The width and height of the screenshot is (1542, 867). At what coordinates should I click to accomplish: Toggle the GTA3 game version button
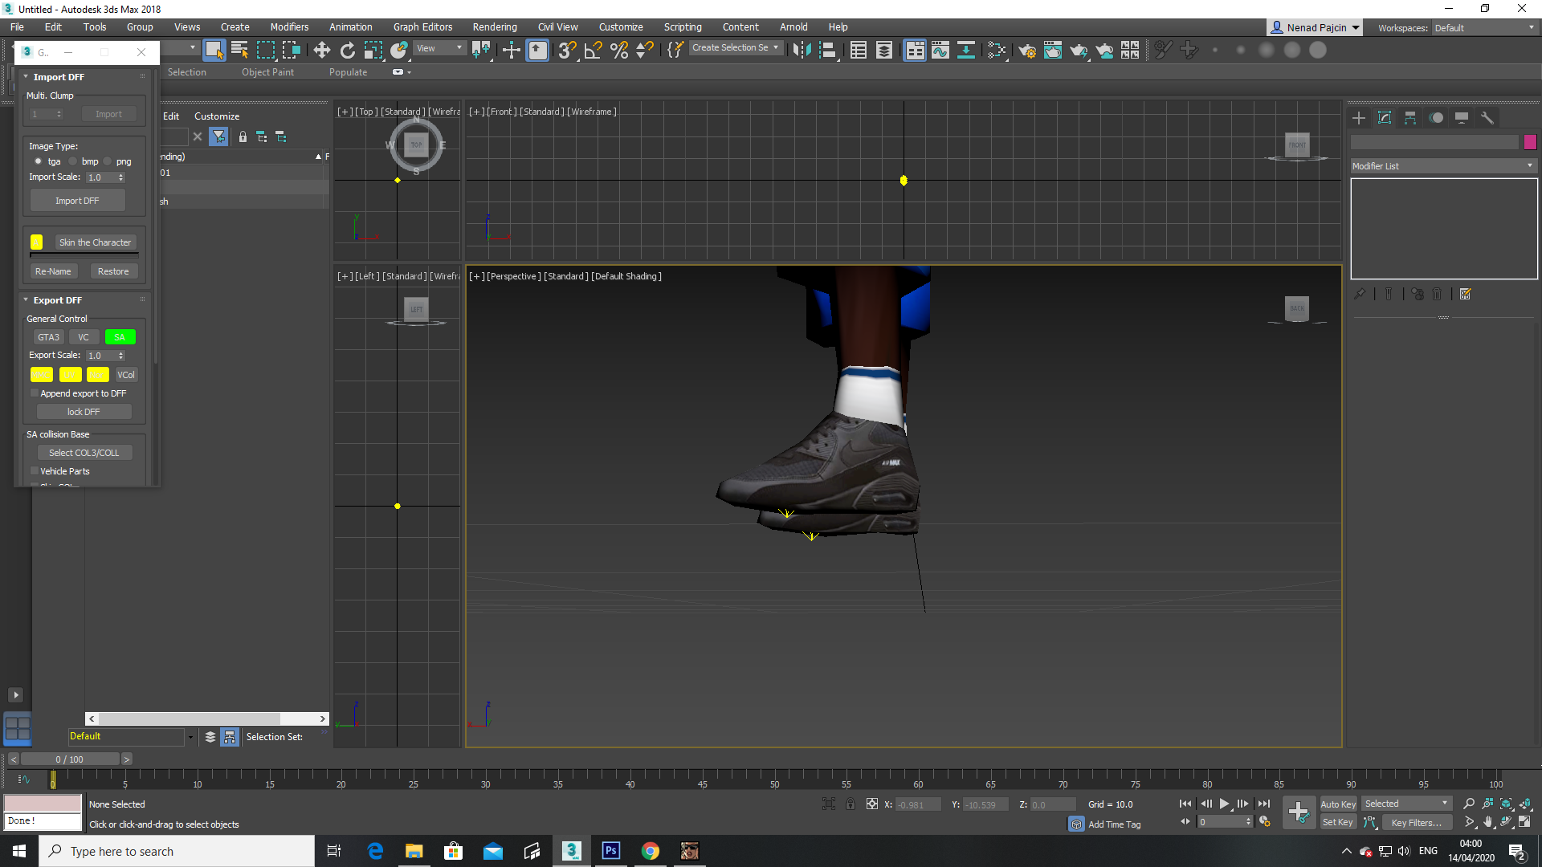tap(48, 337)
